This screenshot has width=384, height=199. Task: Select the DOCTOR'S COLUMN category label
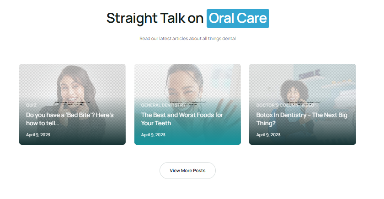(279, 105)
